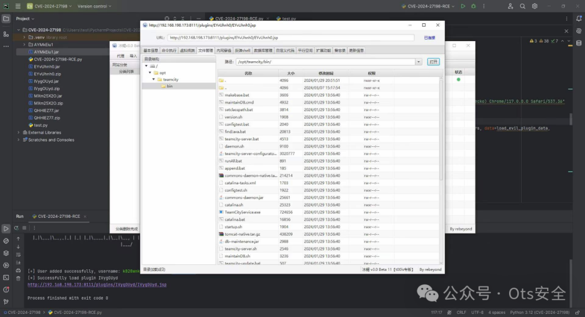Switch to 数据库管理 tab

[x=263, y=50]
